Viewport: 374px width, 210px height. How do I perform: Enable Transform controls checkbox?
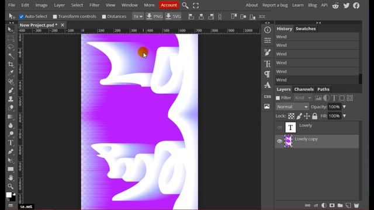click(55, 16)
